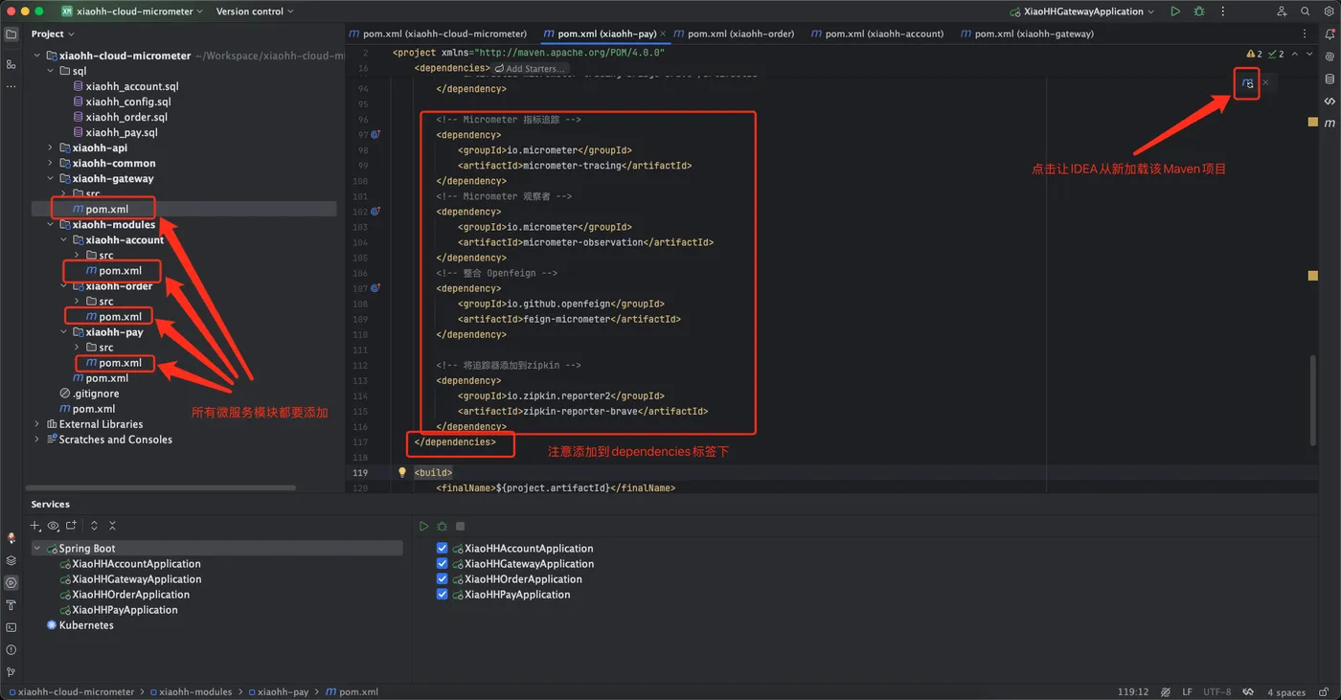Click the 119:12 cursor position indicator

click(1133, 691)
